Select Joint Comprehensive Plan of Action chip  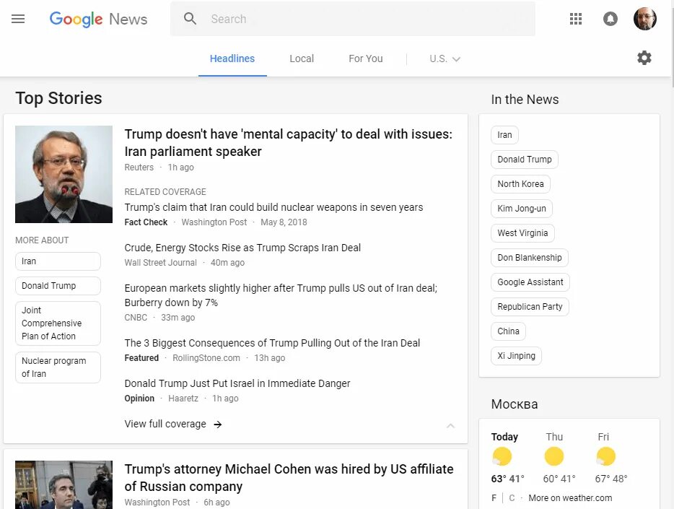click(x=58, y=323)
